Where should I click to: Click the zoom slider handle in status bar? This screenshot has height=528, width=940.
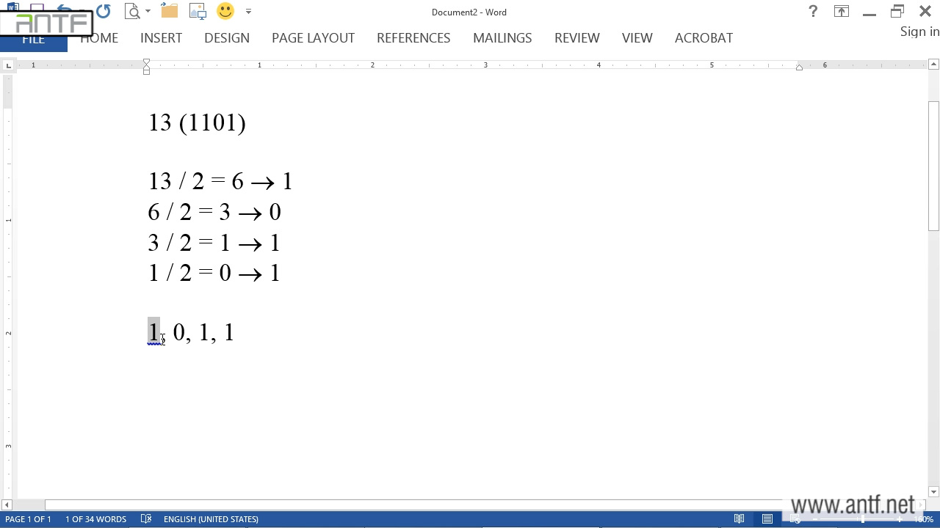tap(863, 519)
